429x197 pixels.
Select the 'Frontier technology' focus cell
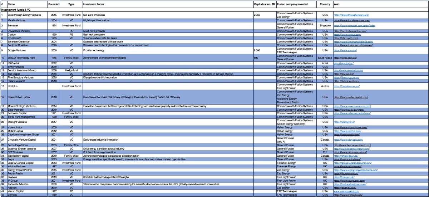tap(167, 51)
